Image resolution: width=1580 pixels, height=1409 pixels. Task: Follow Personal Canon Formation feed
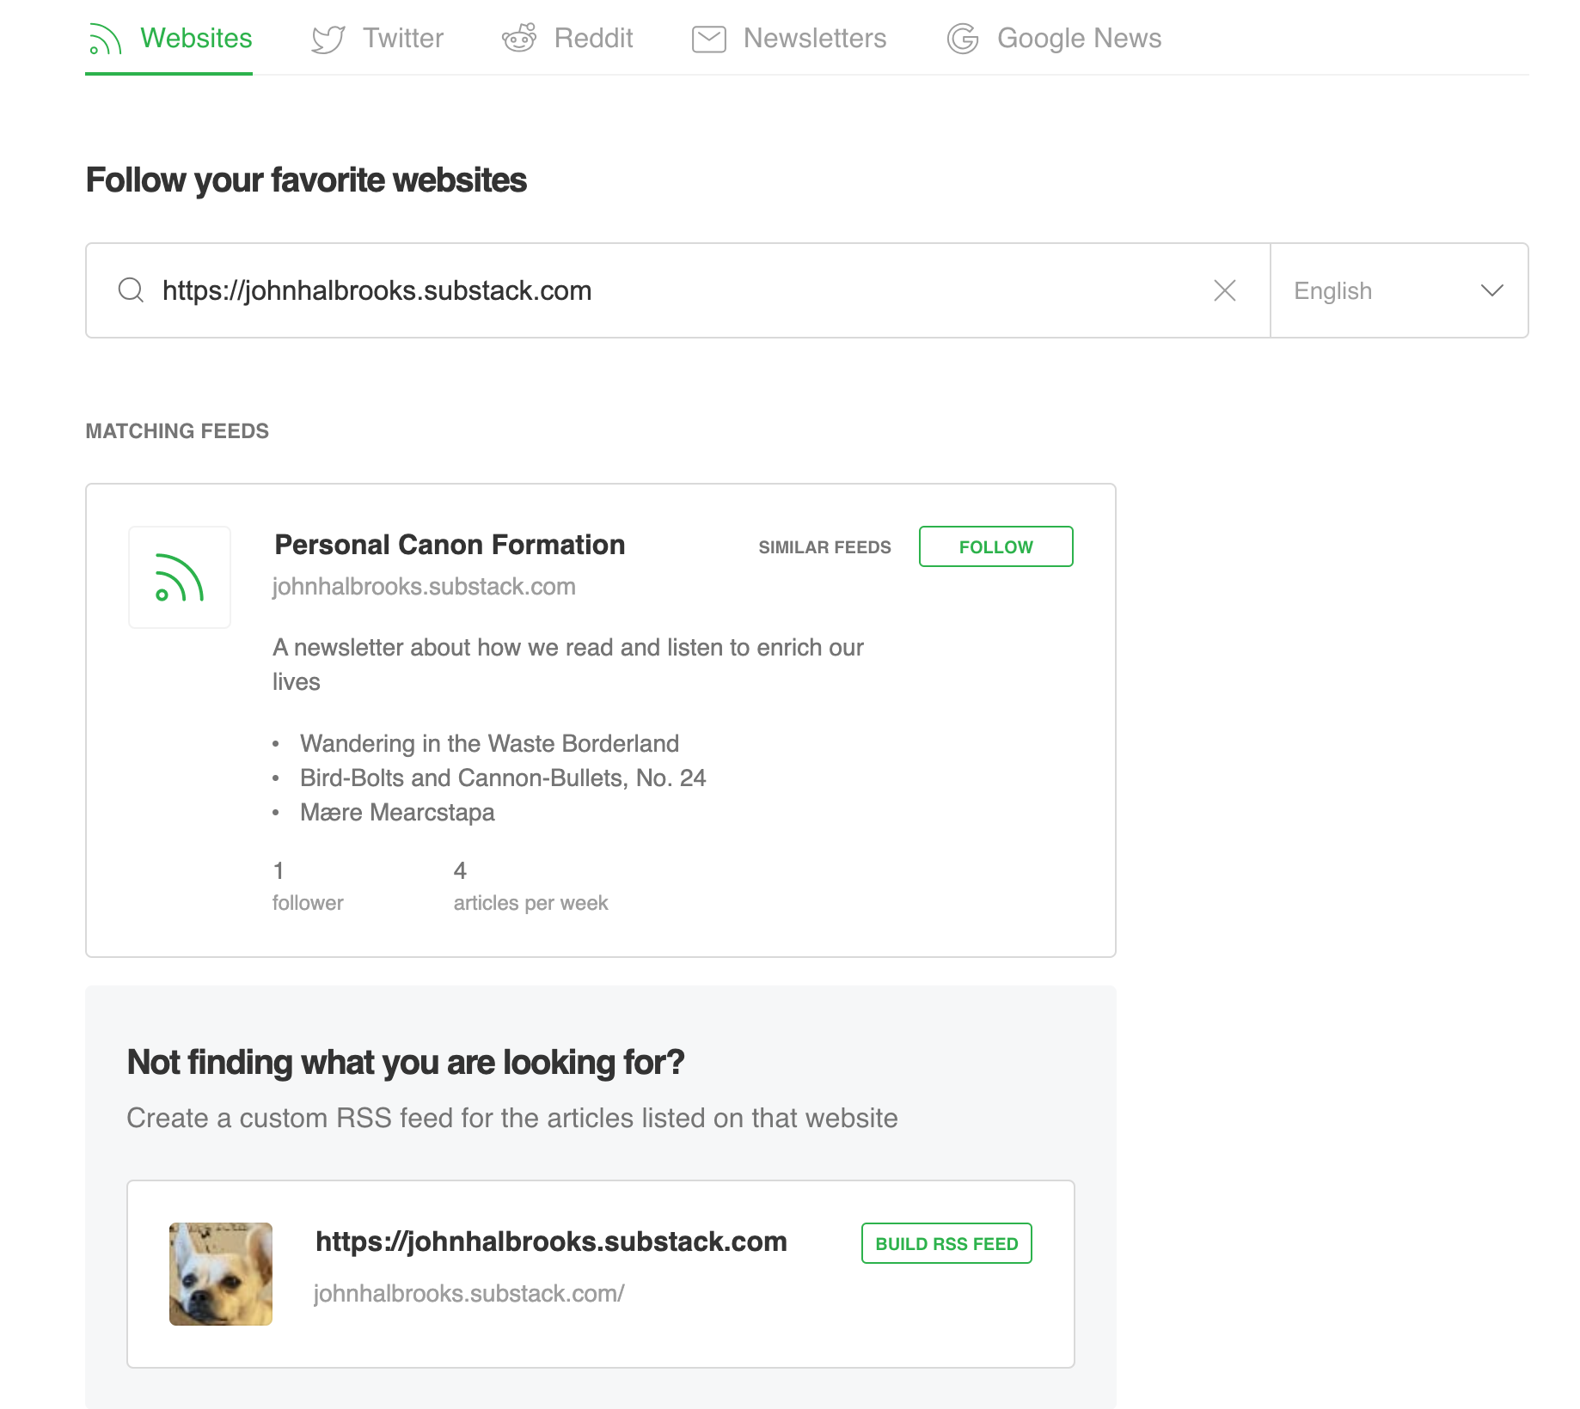996,546
